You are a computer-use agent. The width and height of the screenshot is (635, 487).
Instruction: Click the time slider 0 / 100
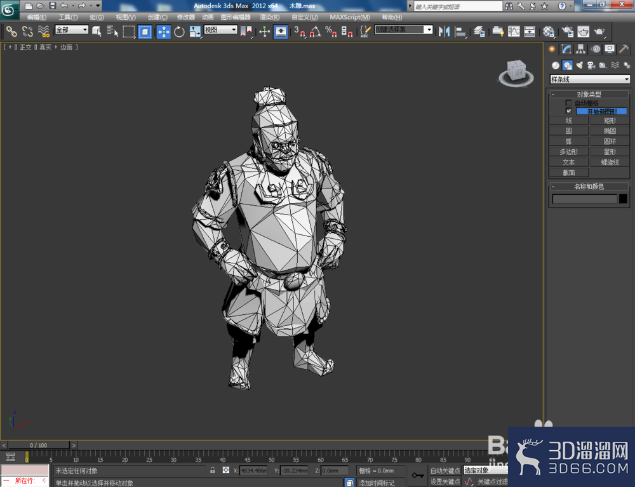pyautogui.click(x=39, y=445)
